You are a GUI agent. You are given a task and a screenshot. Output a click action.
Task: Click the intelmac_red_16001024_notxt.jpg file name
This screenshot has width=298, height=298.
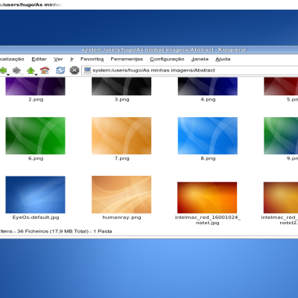pyautogui.click(x=208, y=220)
